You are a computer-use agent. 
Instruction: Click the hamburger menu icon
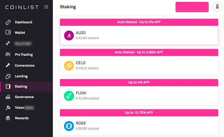(46, 7)
